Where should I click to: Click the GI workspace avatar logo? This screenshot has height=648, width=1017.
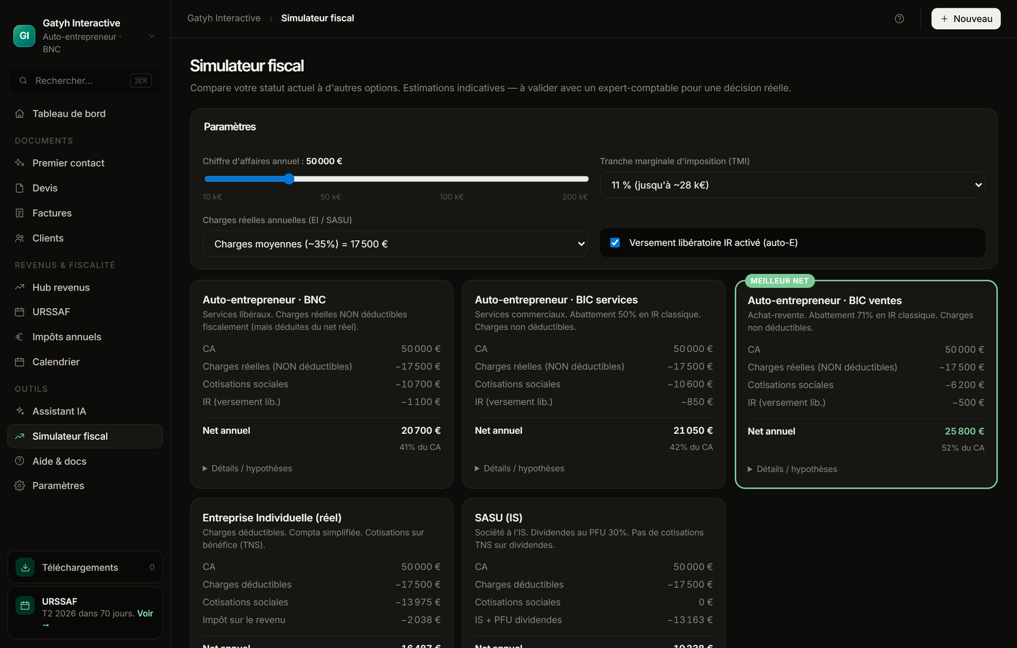(24, 36)
